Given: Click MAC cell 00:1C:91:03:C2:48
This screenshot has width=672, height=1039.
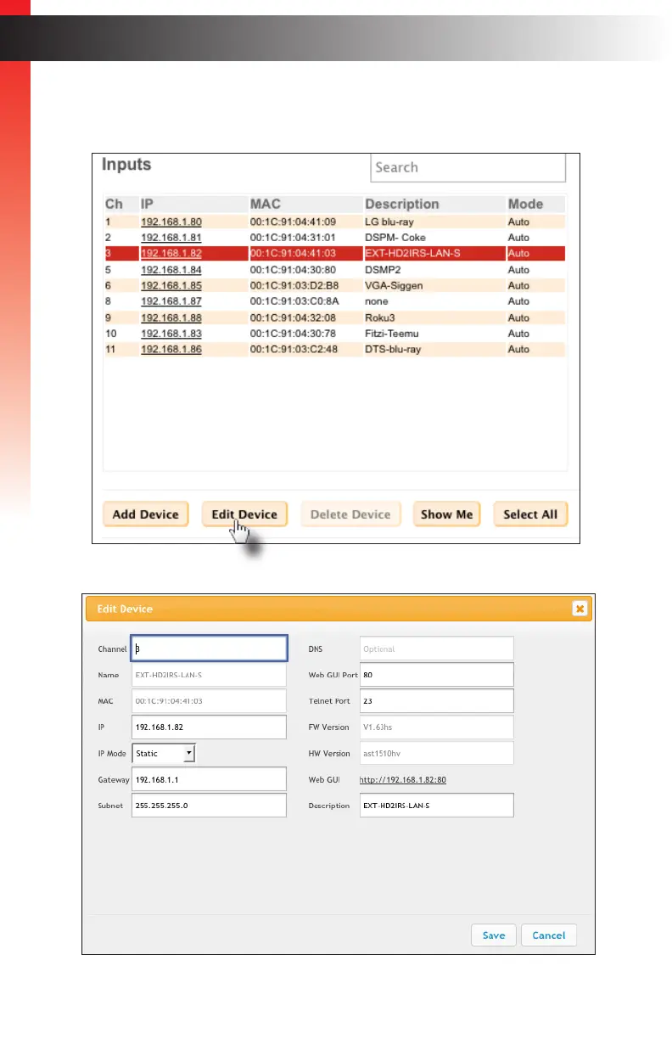Looking at the screenshot, I should [294, 349].
